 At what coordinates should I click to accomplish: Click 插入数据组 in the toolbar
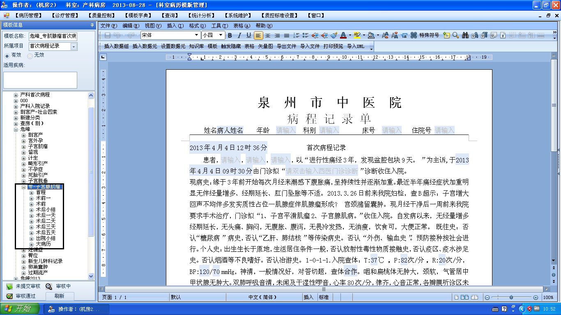coord(116,46)
